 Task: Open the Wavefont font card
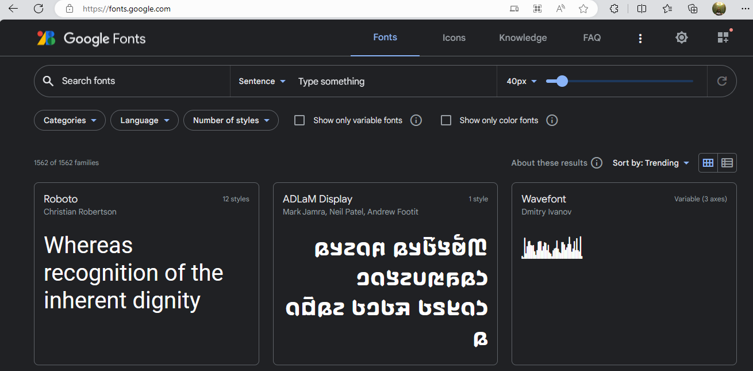[624, 274]
